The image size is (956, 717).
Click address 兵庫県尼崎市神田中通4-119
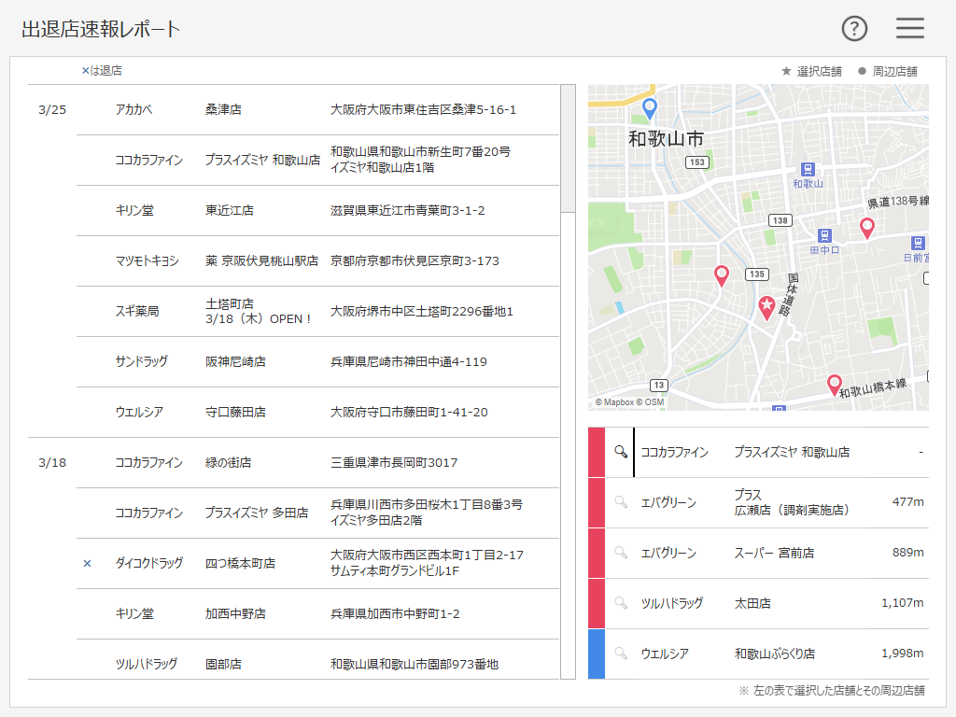(x=409, y=361)
